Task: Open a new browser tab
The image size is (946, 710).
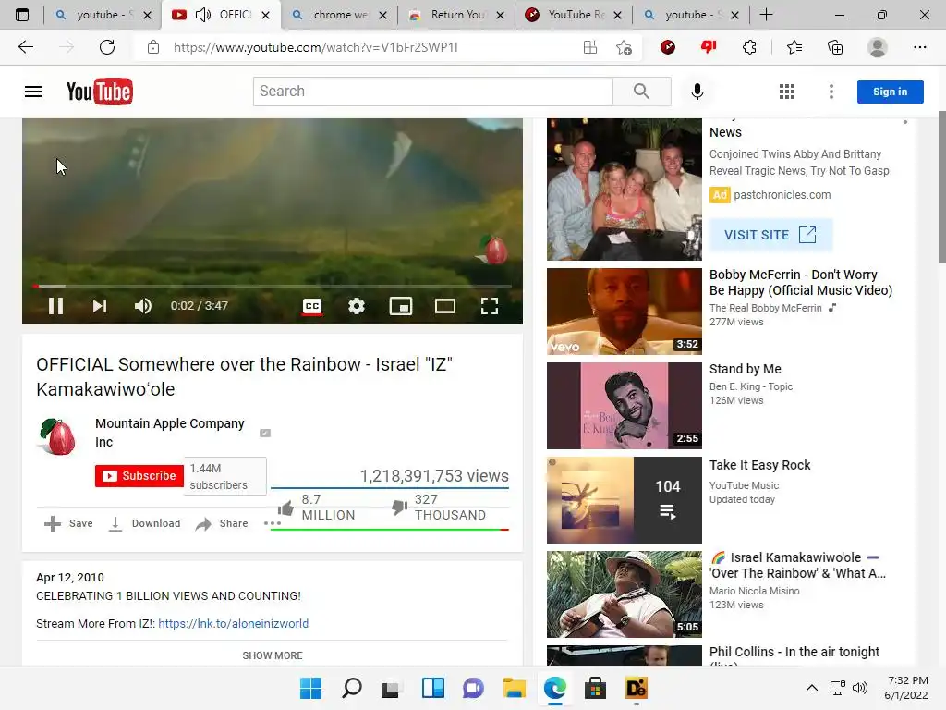Action: pyautogui.click(x=766, y=15)
